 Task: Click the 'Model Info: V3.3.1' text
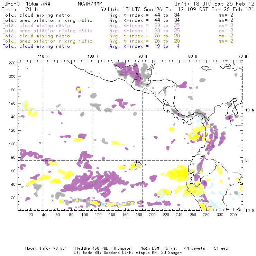(46, 248)
